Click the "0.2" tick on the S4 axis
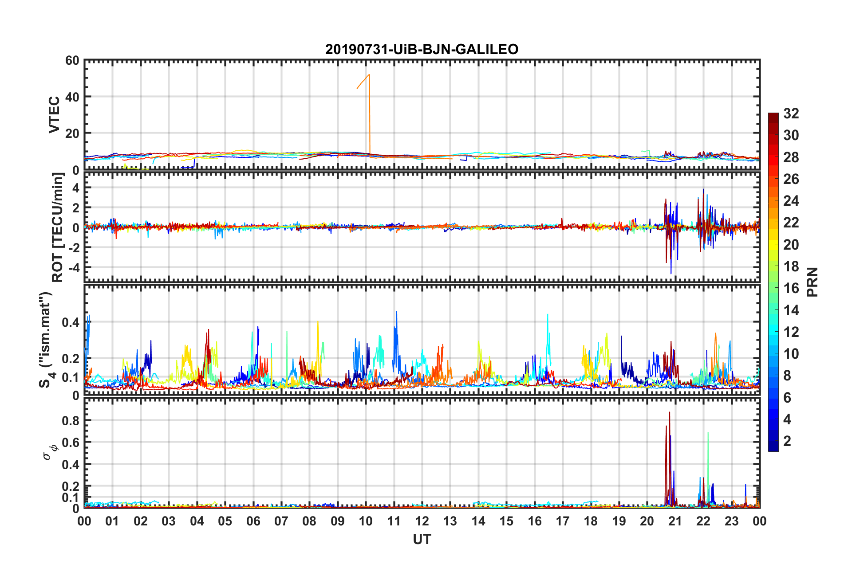Viewport: 844px width, 564px height. point(71,359)
